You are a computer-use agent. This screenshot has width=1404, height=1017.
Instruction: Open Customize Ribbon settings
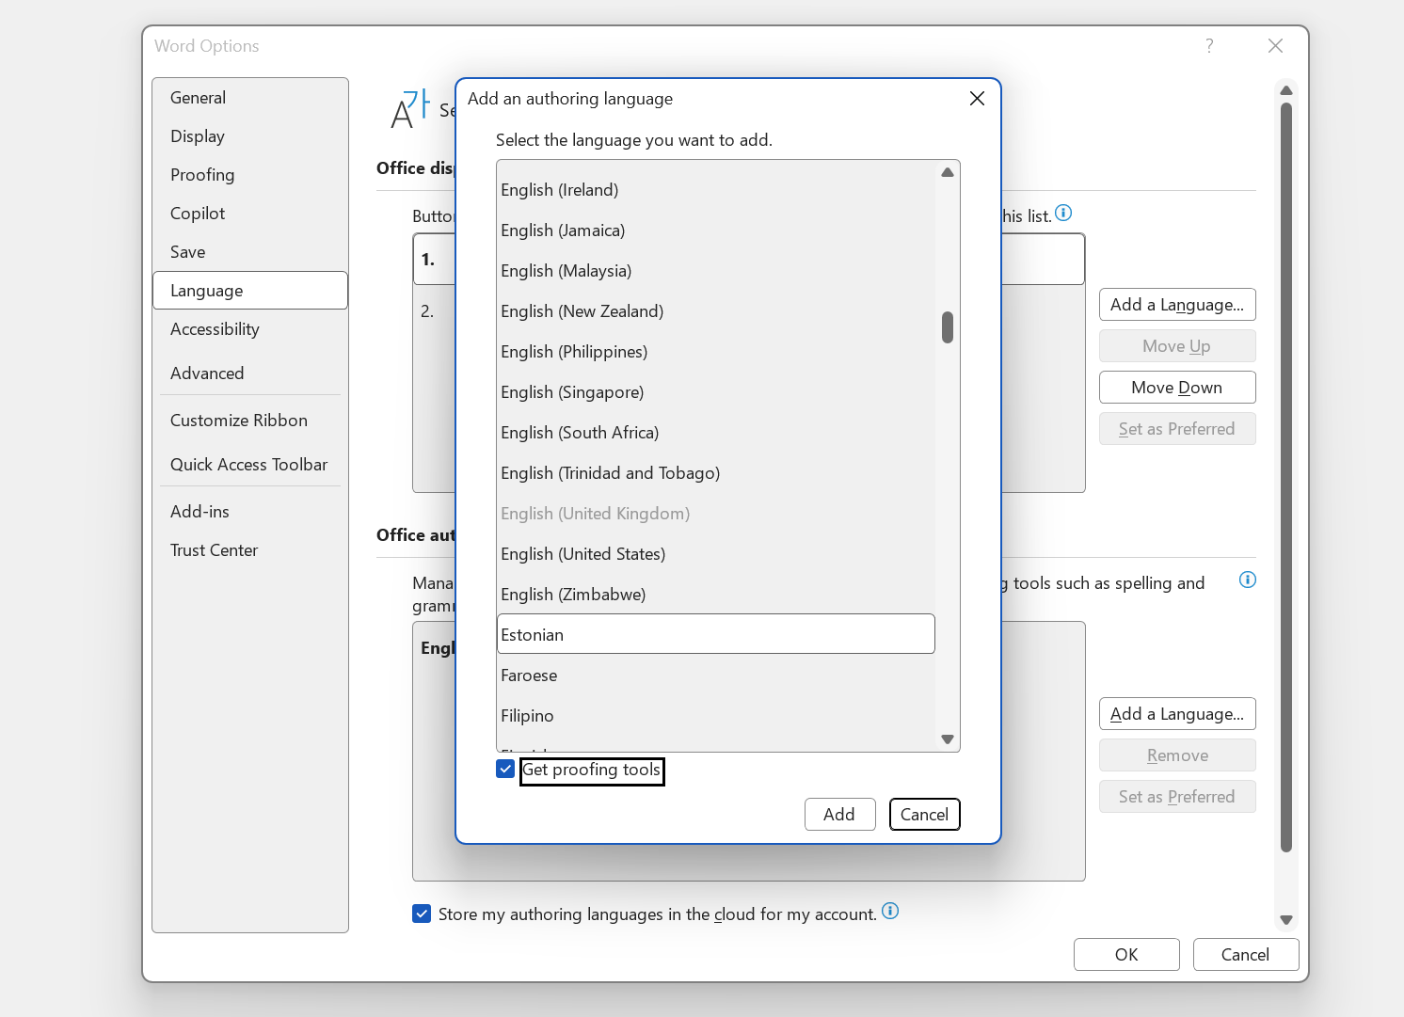250,421
